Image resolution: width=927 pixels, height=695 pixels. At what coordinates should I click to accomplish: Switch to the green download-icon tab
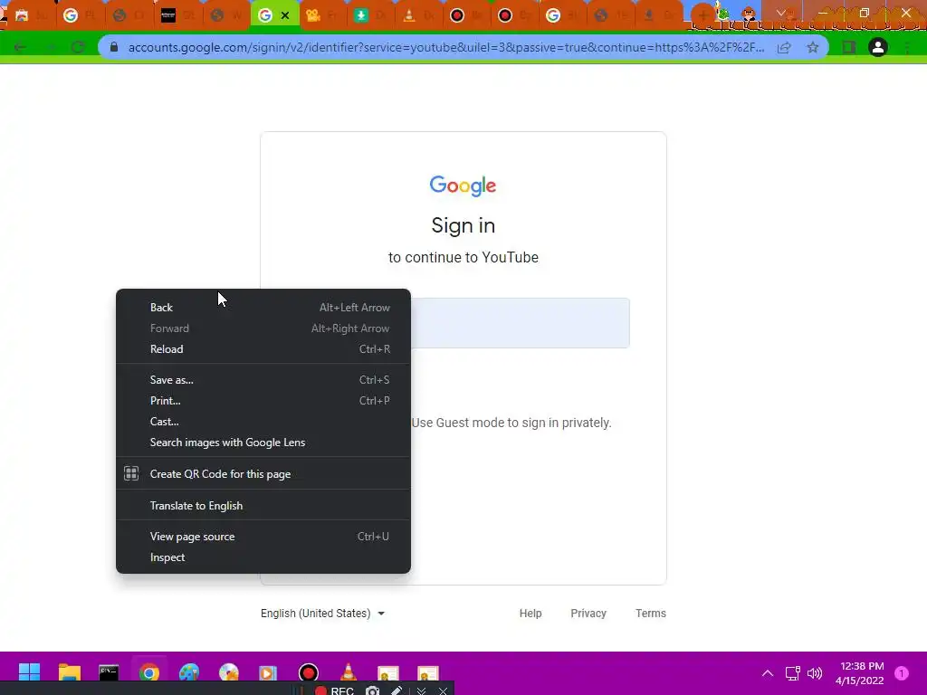tap(371, 15)
